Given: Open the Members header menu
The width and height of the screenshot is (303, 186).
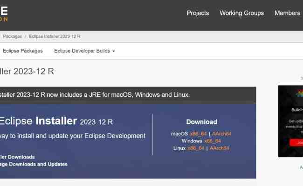Looking at the screenshot, I should click(x=287, y=13).
